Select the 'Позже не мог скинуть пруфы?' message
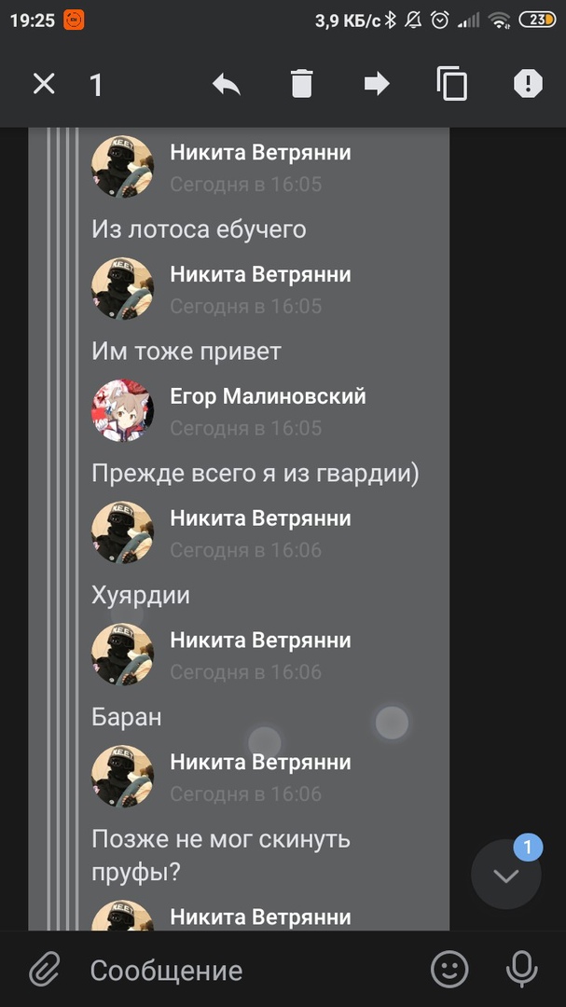The width and height of the screenshot is (566, 1007). coord(221,855)
